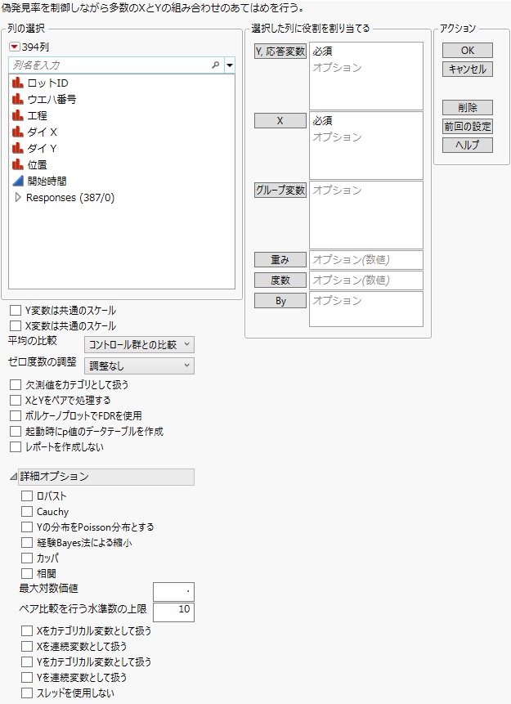Image resolution: width=511 pixels, height=704 pixels.
Task: Click the 度数 role box
Action: pos(366,280)
